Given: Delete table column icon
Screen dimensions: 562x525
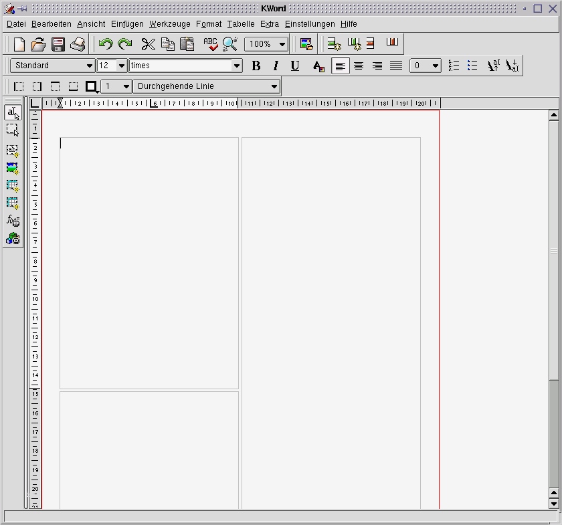Looking at the screenshot, I should 392,42.
